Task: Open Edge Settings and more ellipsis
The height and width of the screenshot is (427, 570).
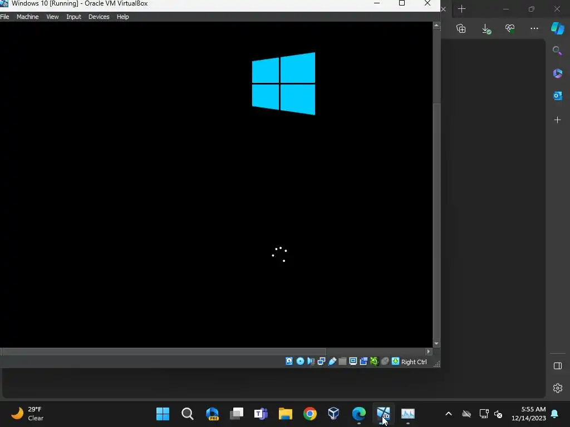Action: point(534,28)
